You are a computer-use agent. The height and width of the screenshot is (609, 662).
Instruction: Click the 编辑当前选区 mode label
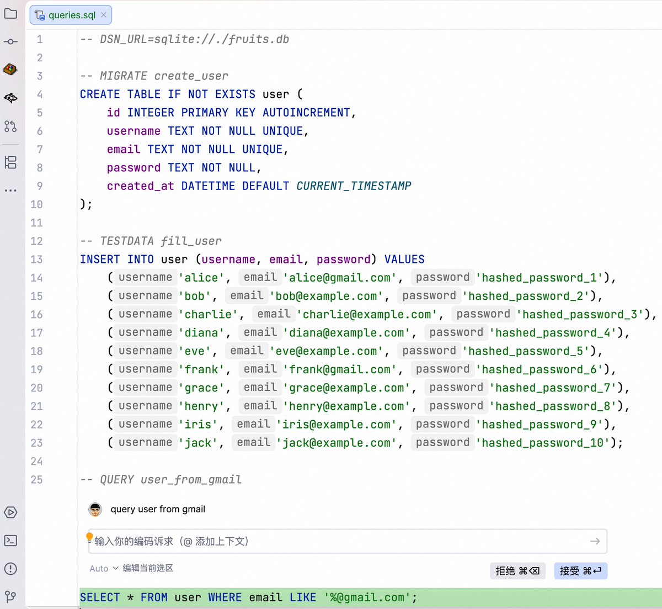(x=148, y=568)
